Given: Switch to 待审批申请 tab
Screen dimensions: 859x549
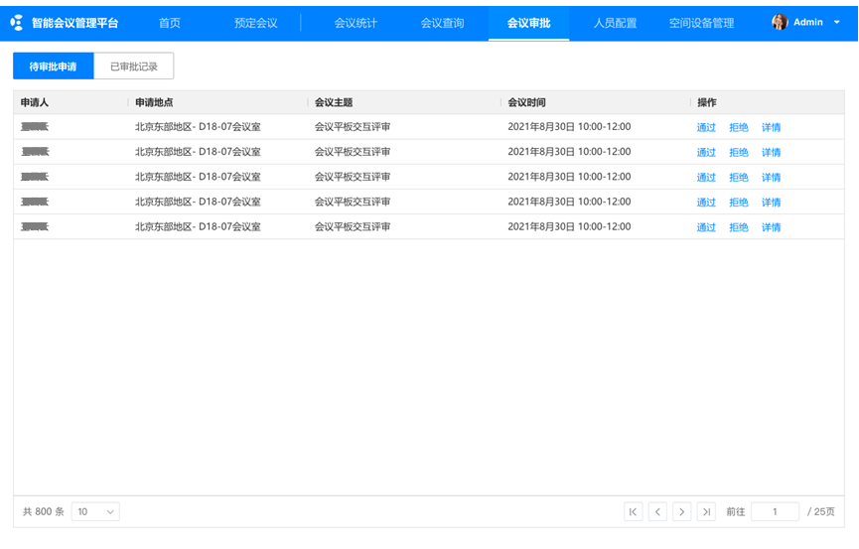Looking at the screenshot, I should point(53,67).
